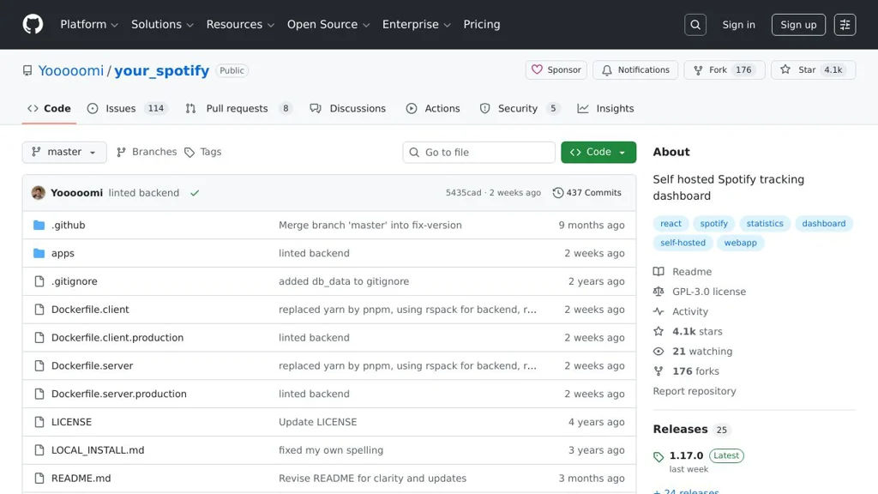The height and width of the screenshot is (494, 878).
Task: Click Yoooomi's avatar thumbnail
Action: pos(38,193)
